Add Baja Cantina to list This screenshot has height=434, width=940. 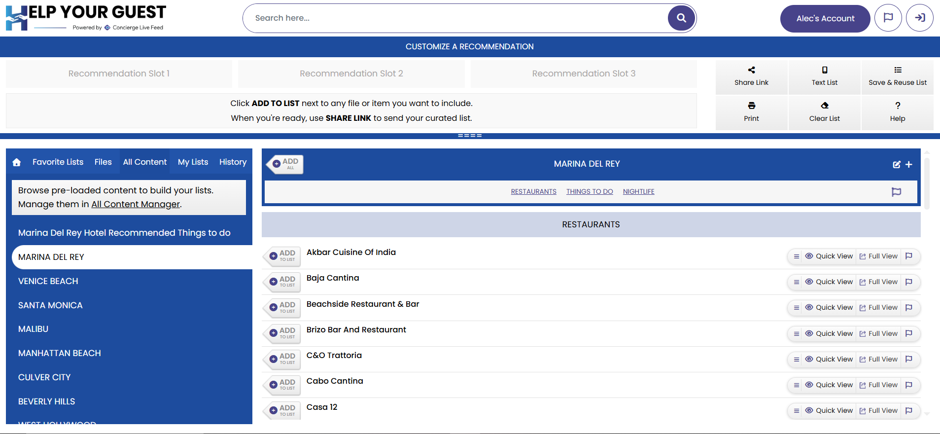pyautogui.click(x=281, y=282)
